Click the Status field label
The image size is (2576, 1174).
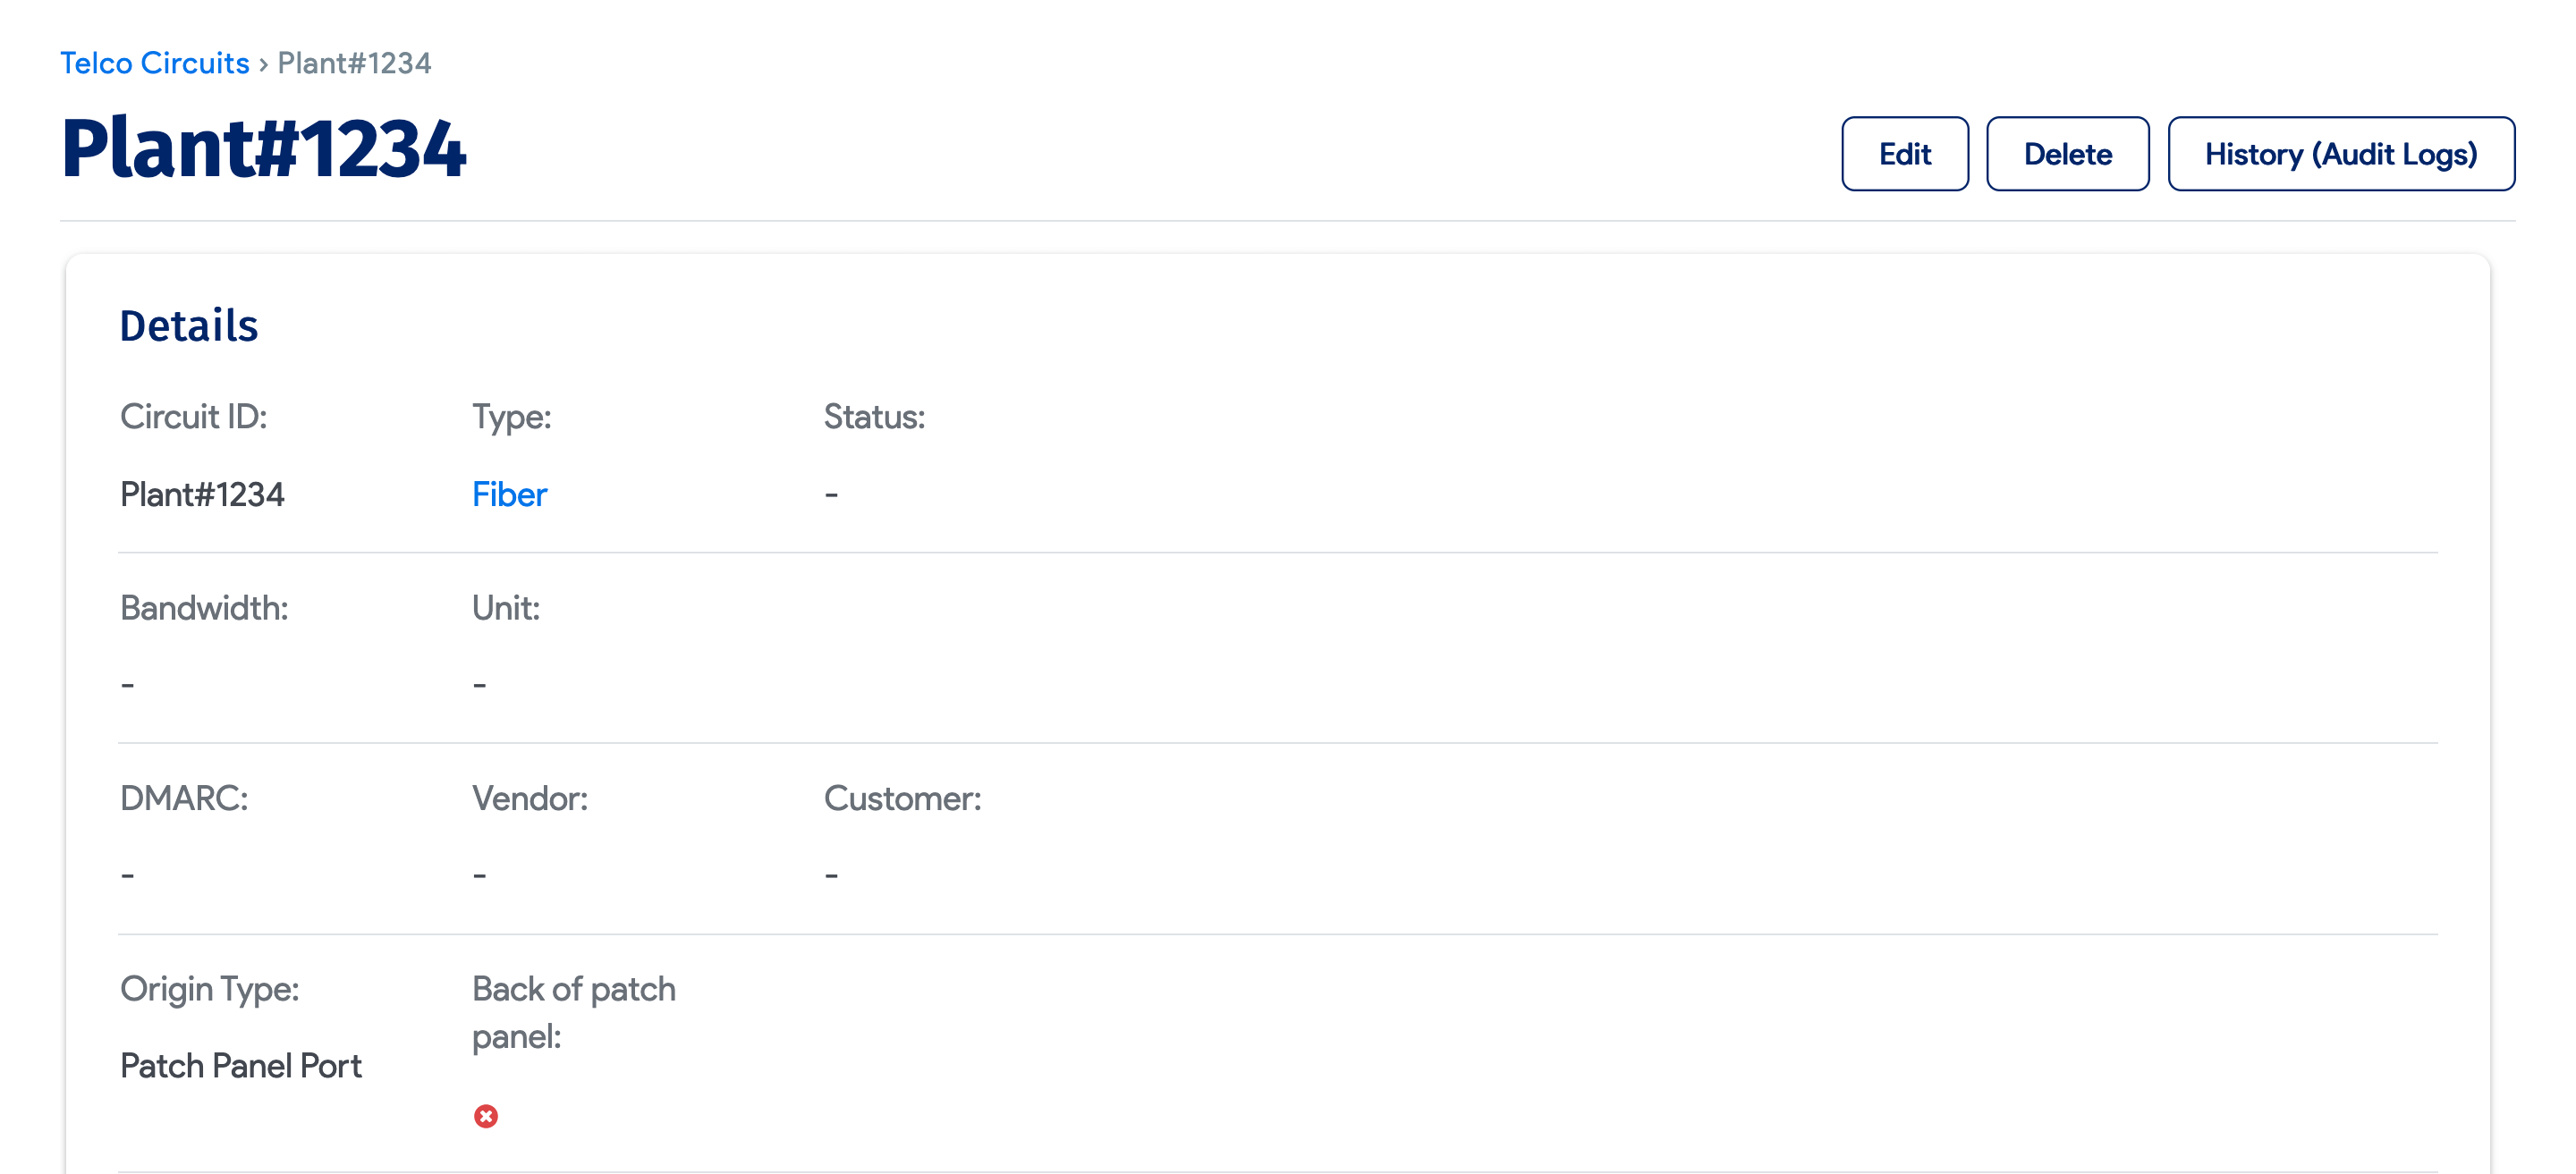874,416
